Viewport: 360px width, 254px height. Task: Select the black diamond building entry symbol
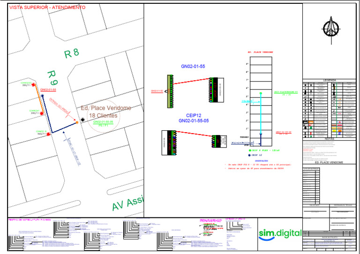coord(82,120)
